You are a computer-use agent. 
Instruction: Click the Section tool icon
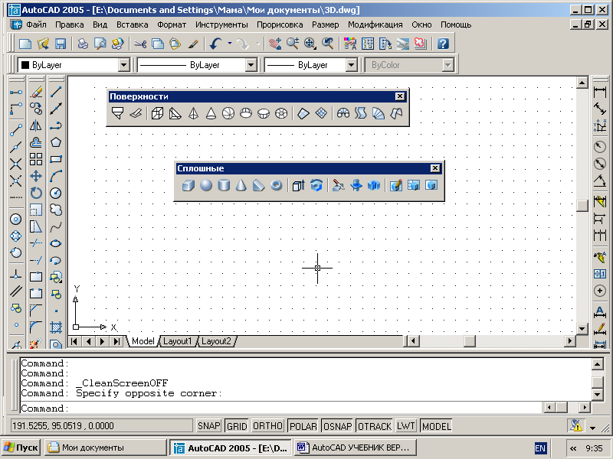tap(356, 185)
